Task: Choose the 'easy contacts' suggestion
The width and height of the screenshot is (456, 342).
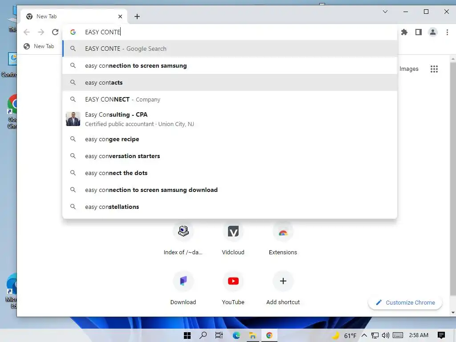Action: pos(230,82)
